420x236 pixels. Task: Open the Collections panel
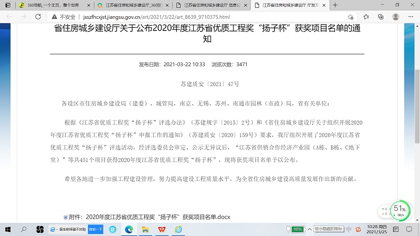click(x=381, y=17)
